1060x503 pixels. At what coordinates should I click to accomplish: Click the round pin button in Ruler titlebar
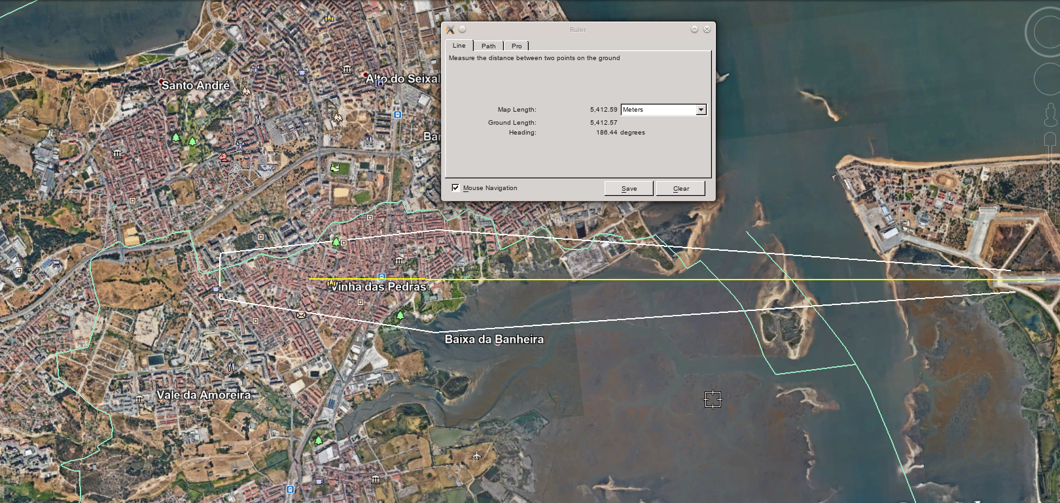pyautogui.click(x=462, y=29)
